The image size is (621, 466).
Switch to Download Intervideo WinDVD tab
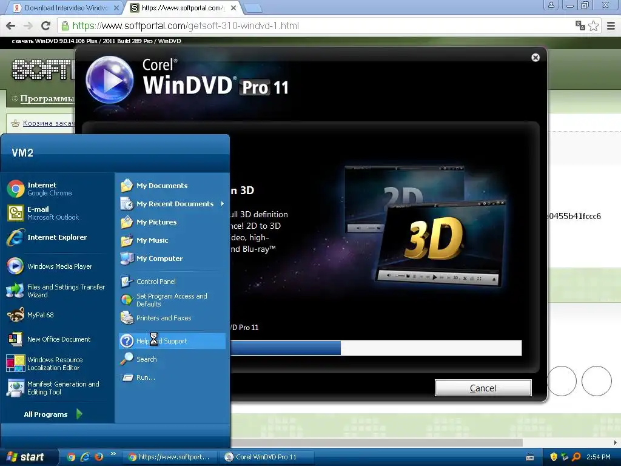[65, 7]
